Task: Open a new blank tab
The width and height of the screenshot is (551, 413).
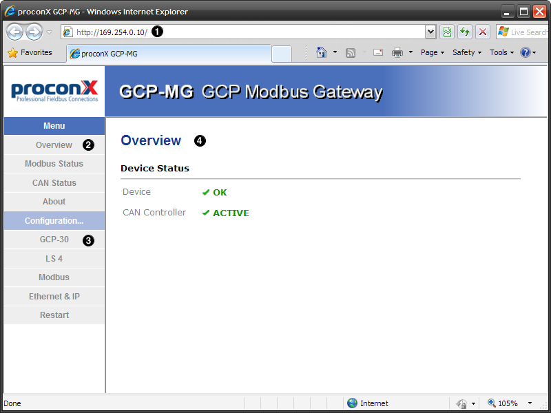Action: click(282, 54)
